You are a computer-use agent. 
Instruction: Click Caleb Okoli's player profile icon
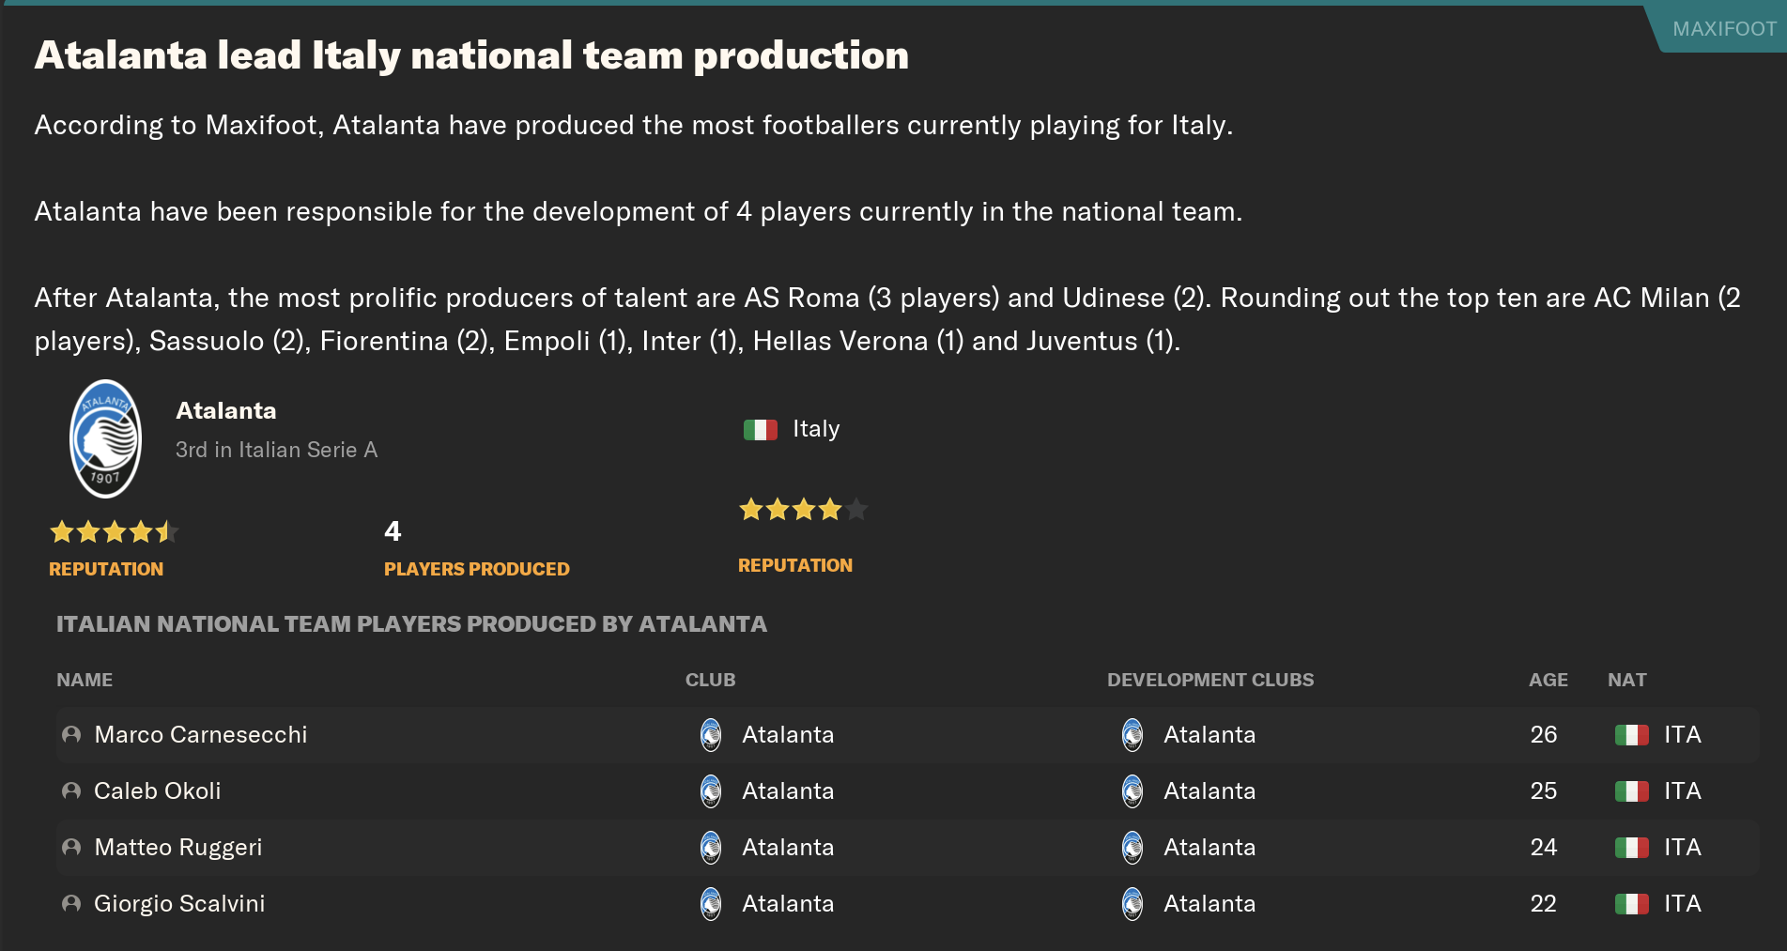[71, 791]
